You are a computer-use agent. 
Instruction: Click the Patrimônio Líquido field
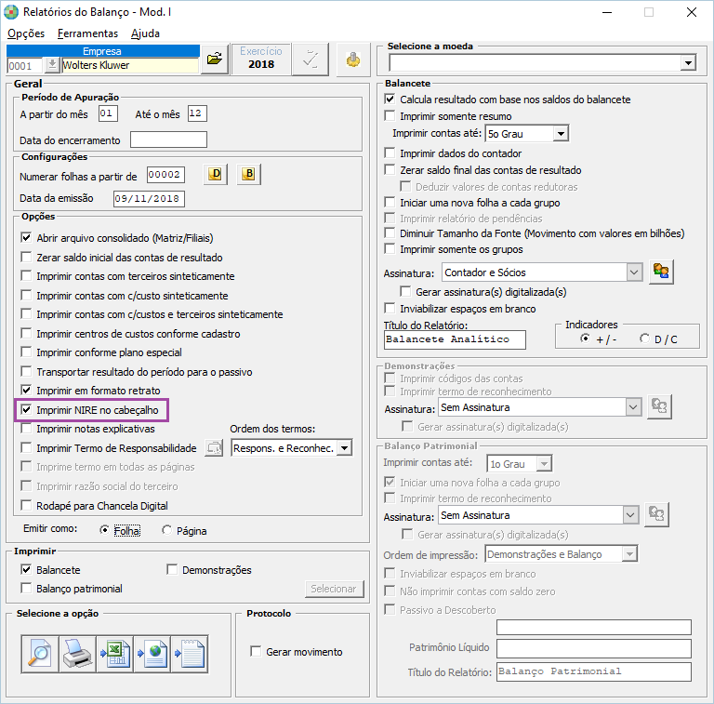(x=594, y=648)
